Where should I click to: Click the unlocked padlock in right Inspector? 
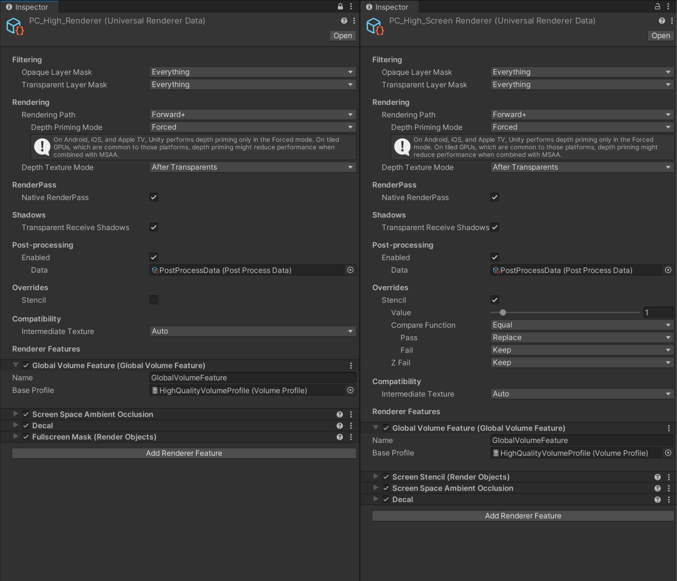coord(657,6)
